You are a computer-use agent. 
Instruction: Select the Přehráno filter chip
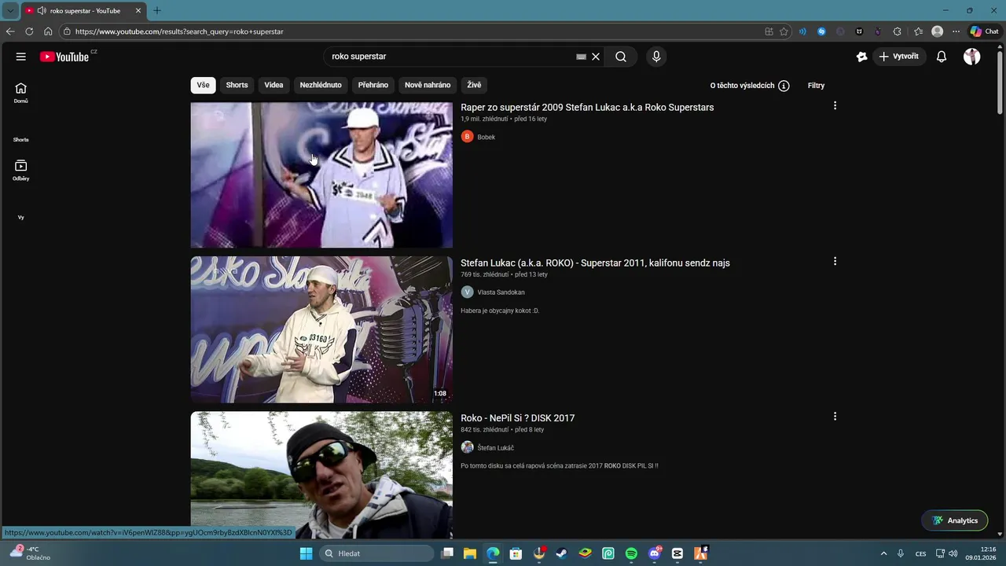click(x=373, y=85)
